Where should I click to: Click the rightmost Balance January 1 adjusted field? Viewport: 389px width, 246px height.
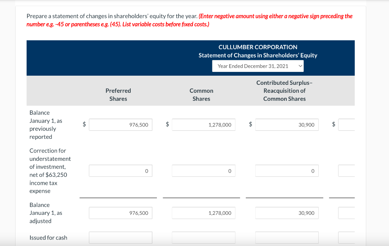tap(346, 213)
